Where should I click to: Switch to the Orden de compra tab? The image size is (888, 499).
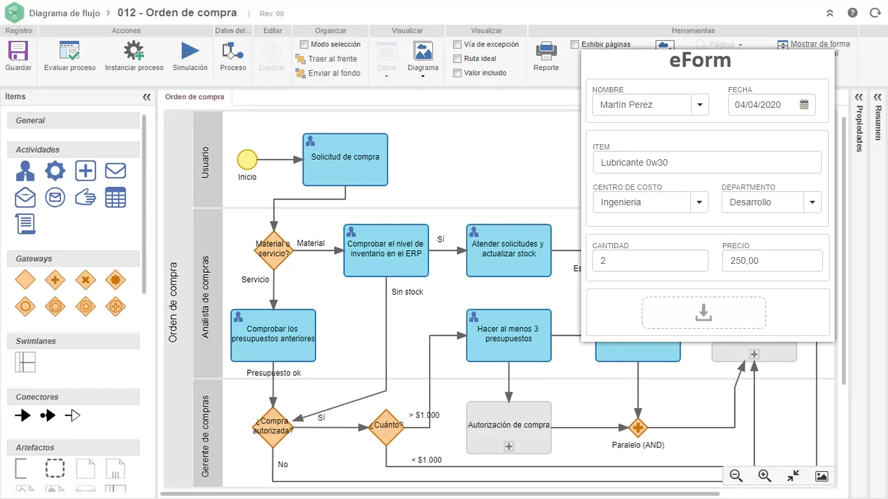pyautogui.click(x=194, y=97)
